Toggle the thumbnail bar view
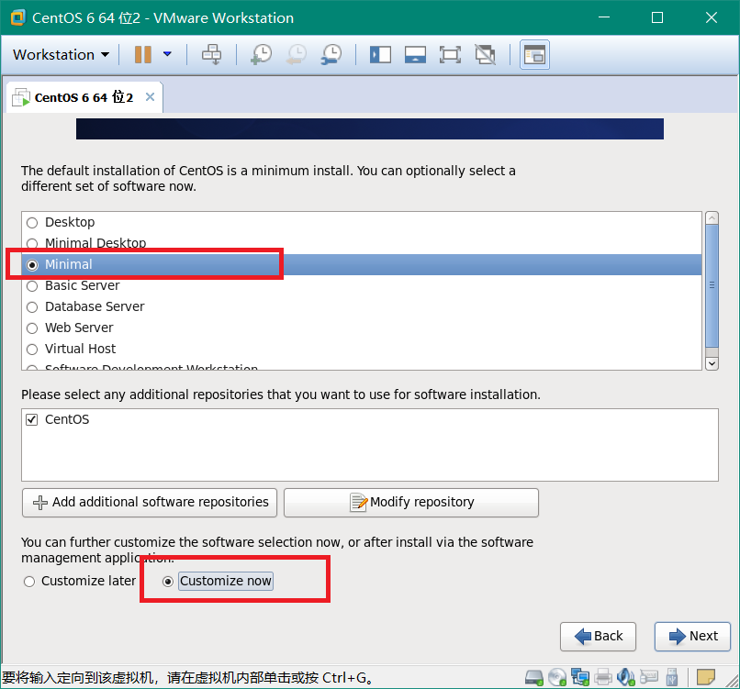The width and height of the screenshot is (740, 689). [415, 55]
